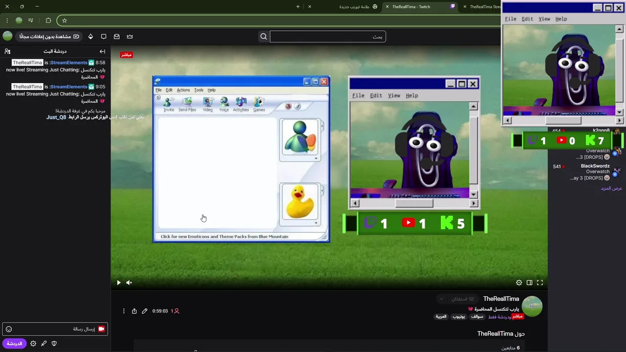Viewport: 626px width, 352px height.
Task: Click the purple Chat send button
Action: 14,344
